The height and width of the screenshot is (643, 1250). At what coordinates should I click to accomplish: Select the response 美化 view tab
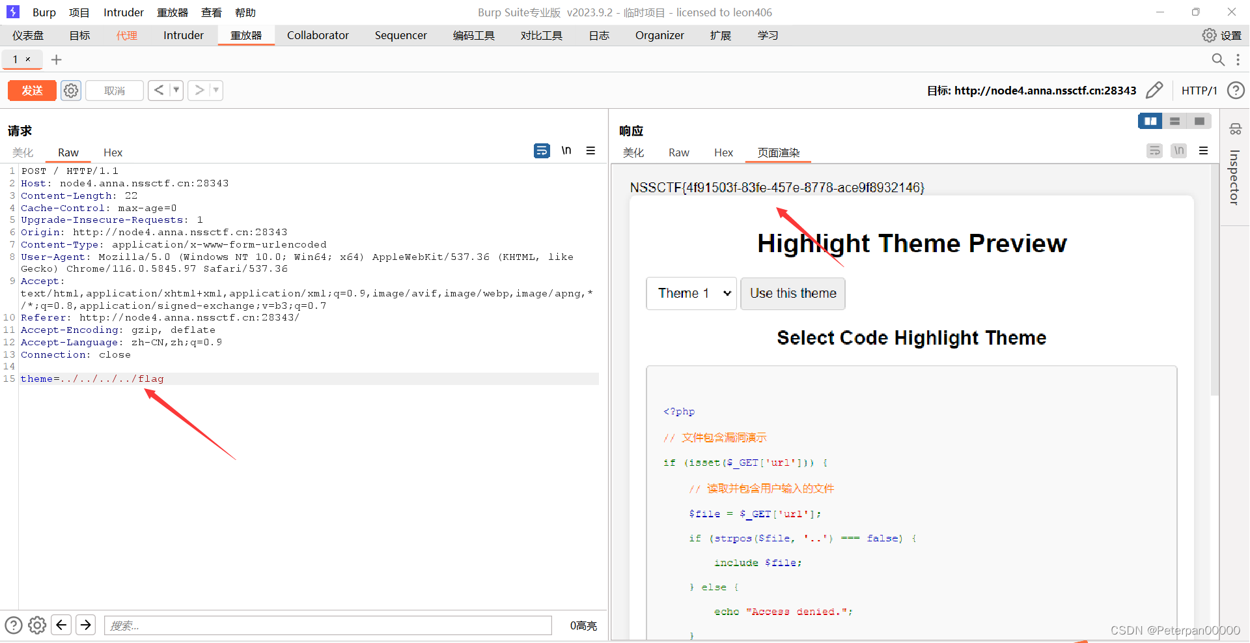click(633, 152)
